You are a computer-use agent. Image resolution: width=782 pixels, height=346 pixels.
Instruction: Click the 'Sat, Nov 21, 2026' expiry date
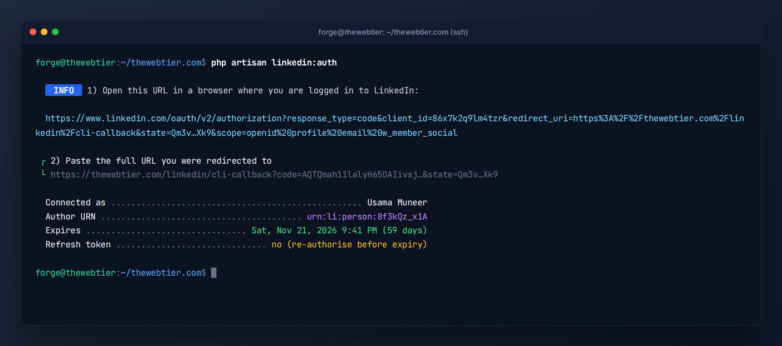(x=294, y=231)
